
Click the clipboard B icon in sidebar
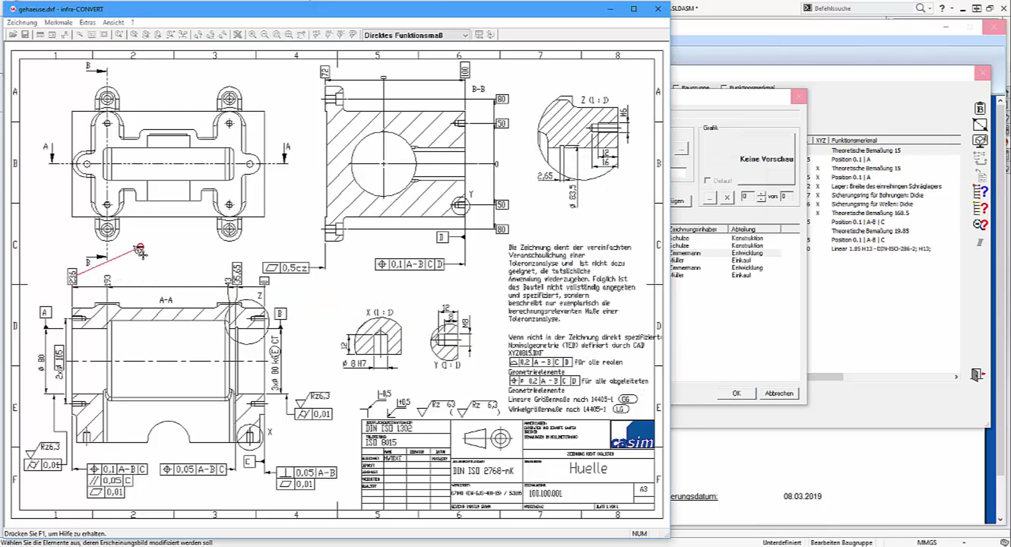click(x=980, y=108)
